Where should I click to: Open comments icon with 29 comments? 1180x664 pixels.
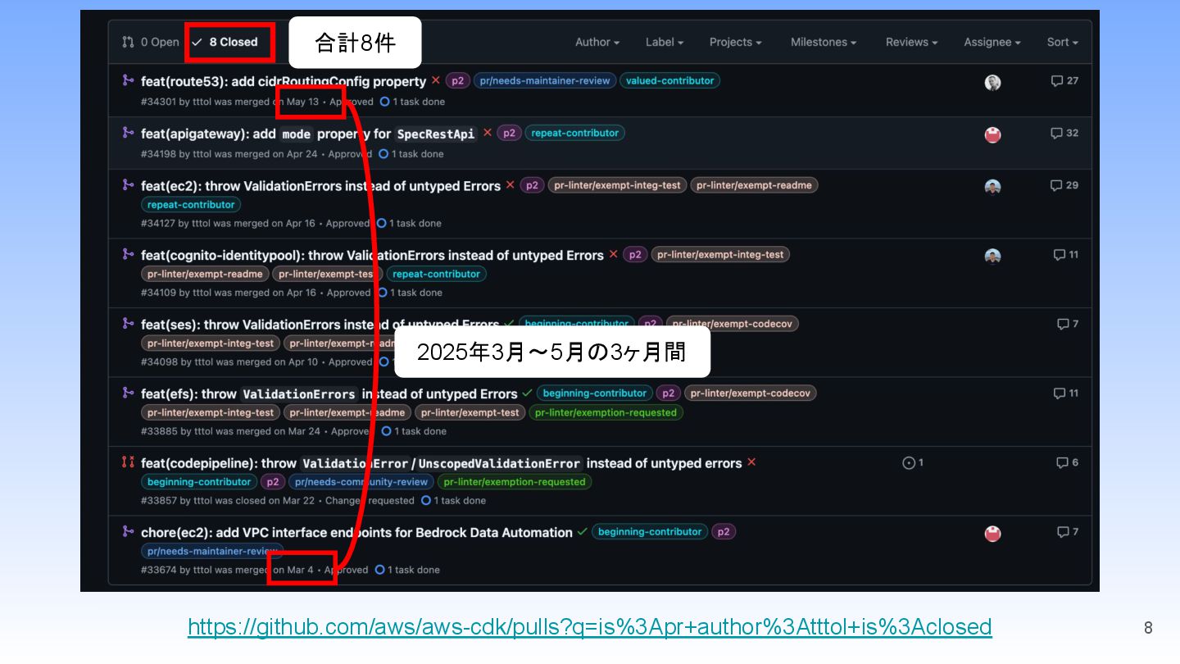pos(1064,185)
